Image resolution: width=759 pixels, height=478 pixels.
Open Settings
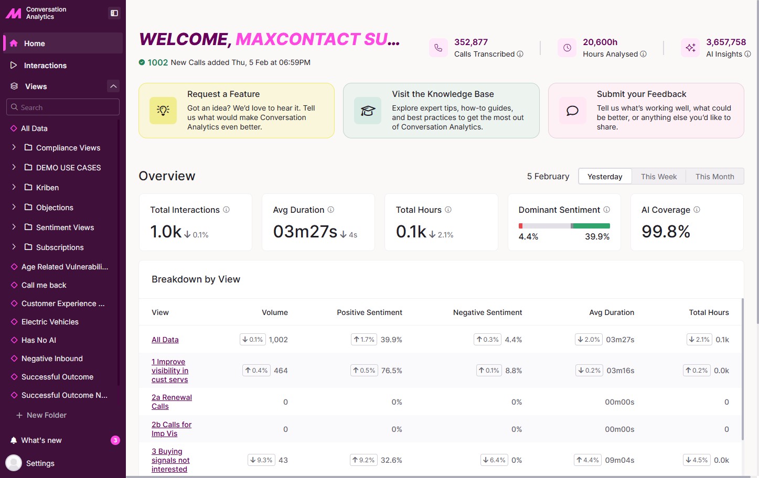pyautogui.click(x=40, y=463)
